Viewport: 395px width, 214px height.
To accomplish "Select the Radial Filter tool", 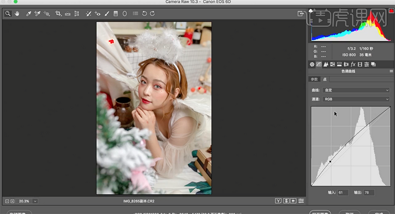I will pyautogui.click(x=125, y=14).
